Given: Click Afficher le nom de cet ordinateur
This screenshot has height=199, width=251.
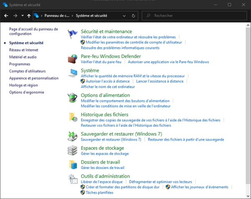Looking at the screenshot, I should click(108, 87).
